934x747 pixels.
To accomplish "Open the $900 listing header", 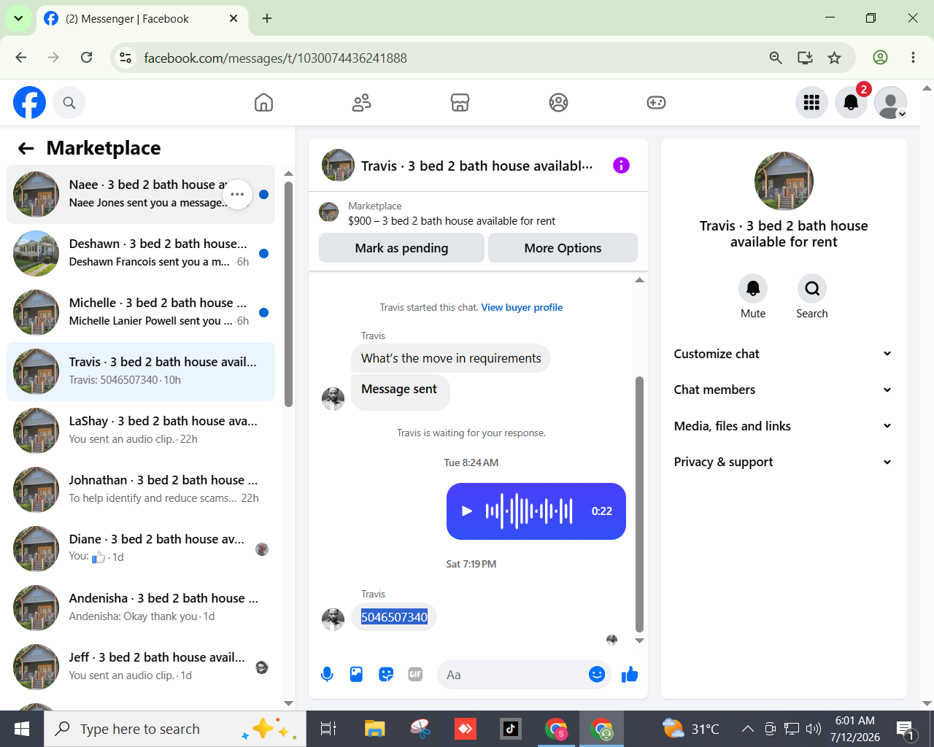I will coord(478,213).
